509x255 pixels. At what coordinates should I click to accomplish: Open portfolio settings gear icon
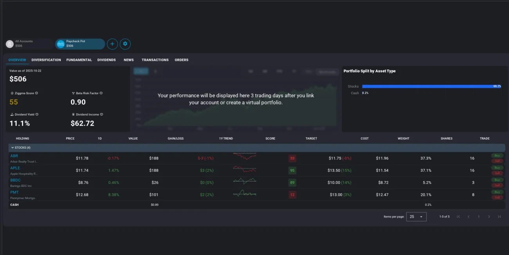[x=125, y=44]
